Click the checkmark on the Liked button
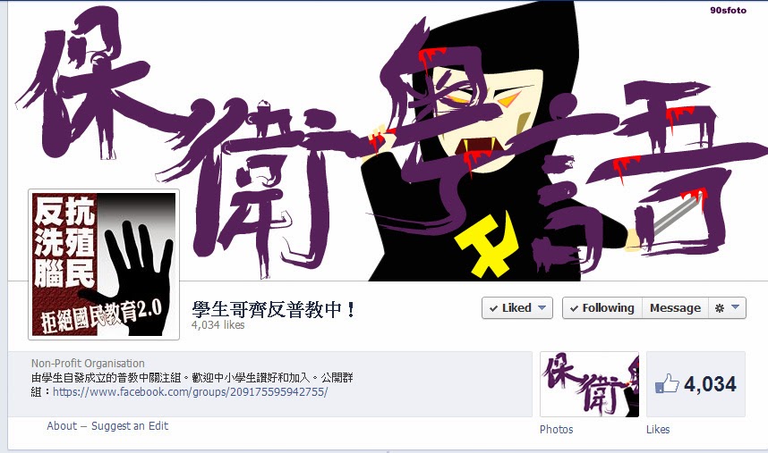The image size is (768, 453). pos(494,308)
